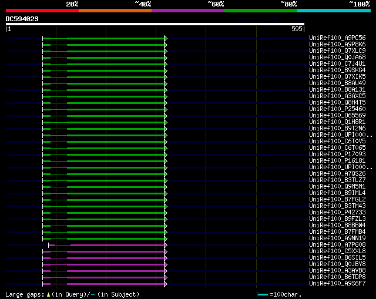This screenshot has height=299, width=376.
Task: Select UniRef100_B8A131 label
Action: click(337, 89)
